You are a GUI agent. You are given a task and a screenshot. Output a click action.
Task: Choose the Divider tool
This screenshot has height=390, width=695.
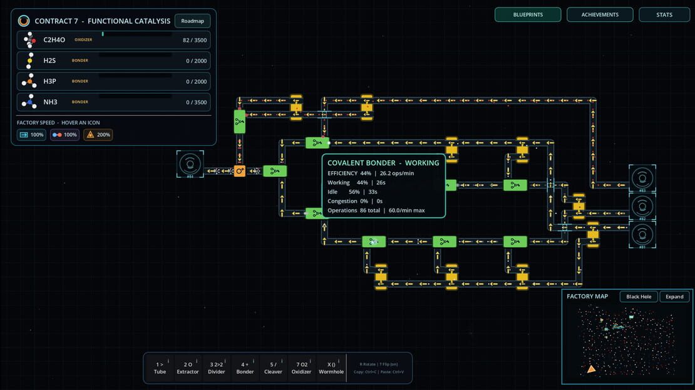pos(217,368)
